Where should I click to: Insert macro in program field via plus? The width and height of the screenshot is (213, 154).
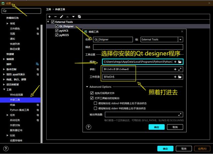coord(175,62)
